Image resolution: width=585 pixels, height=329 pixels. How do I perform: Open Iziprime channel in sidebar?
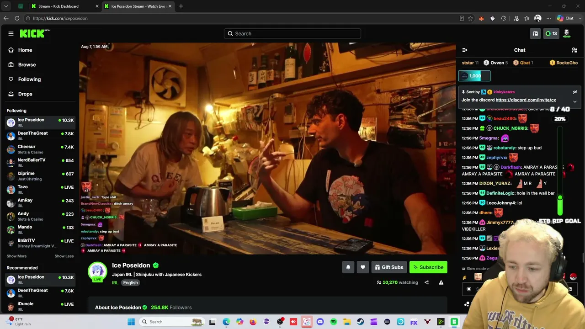[40, 176]
